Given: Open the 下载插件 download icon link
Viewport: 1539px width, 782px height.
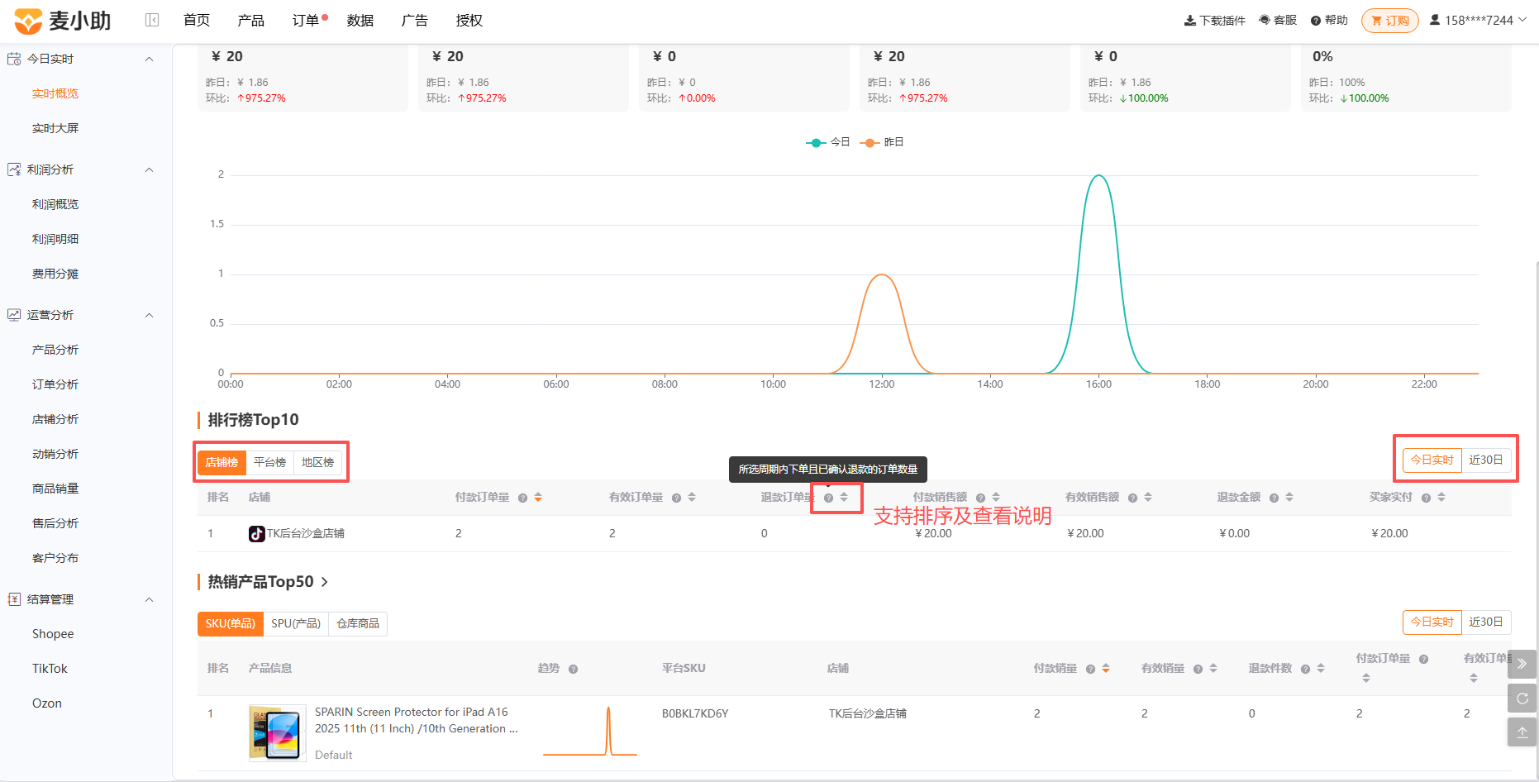Looking at the screenshot, I should point(1214,20).
